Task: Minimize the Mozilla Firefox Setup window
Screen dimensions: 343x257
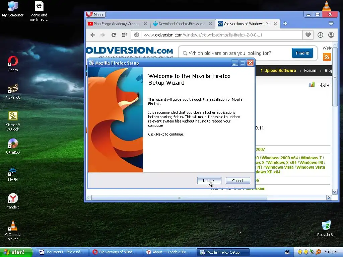Action: (234, 63)
